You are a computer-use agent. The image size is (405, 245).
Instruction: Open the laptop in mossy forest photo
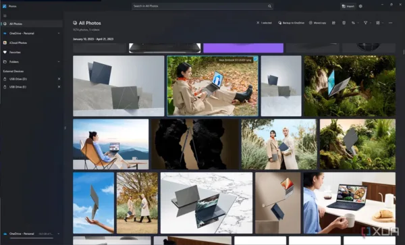click(x=350, y=86)
